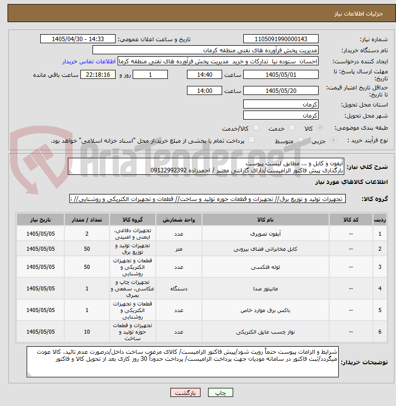Click the remaining days field showing 1
The image size is (396, 406).
(x=150, y=75)
